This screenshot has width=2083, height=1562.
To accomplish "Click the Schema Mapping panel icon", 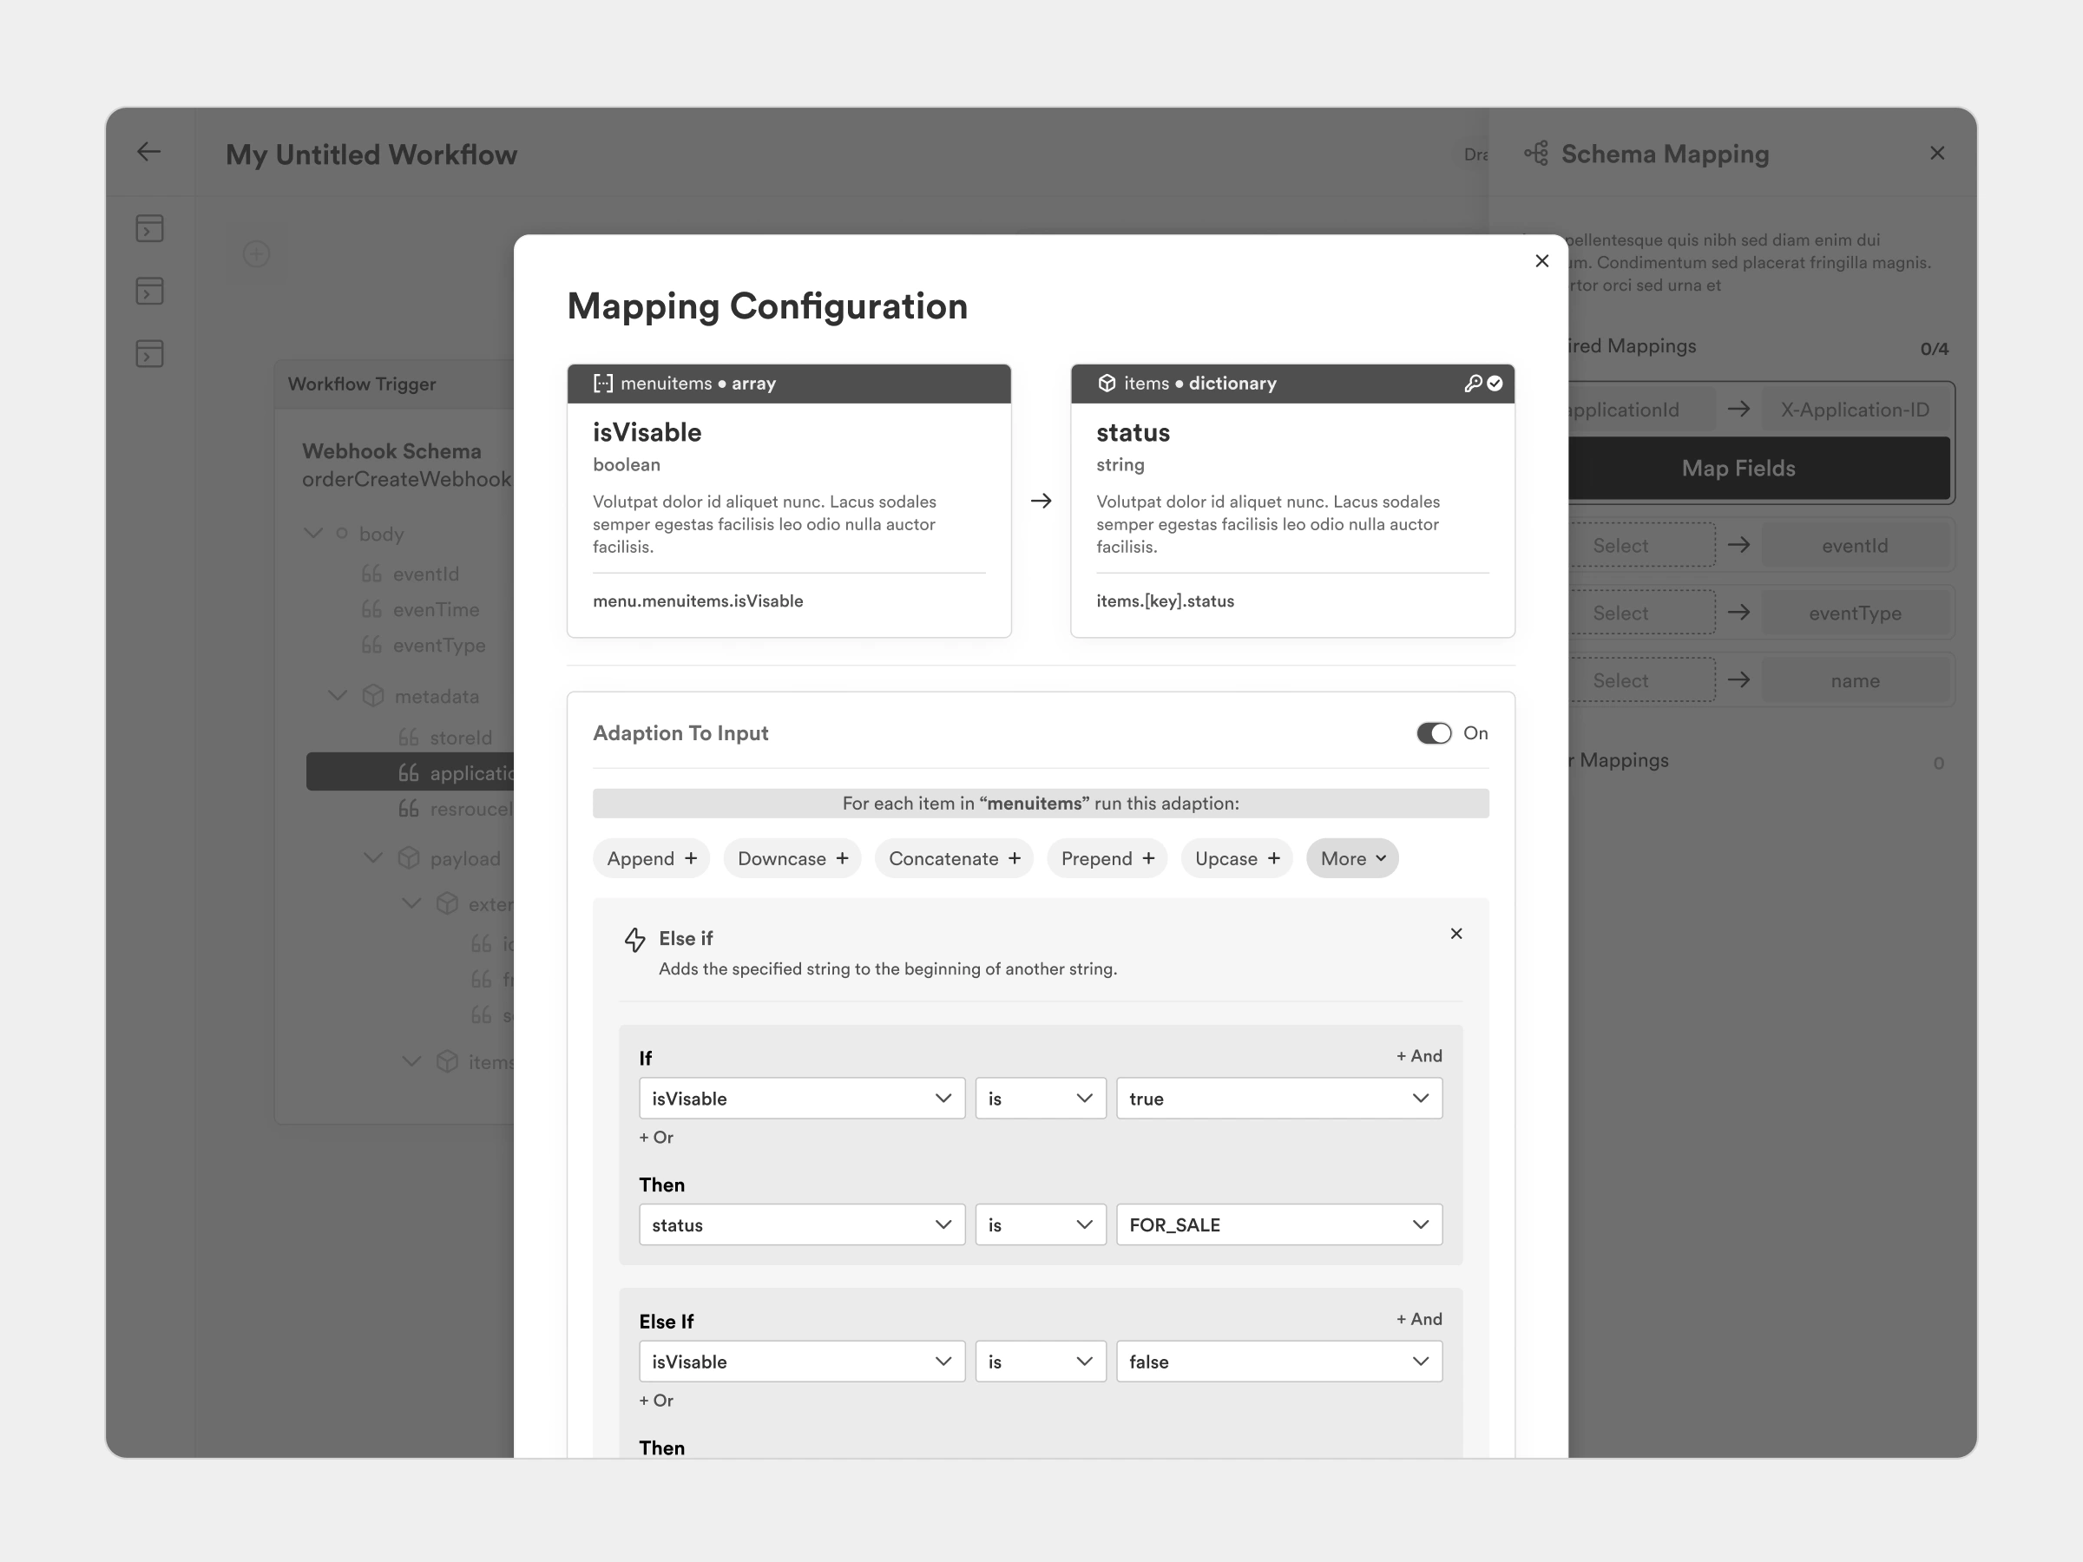I will (1536, 154).
